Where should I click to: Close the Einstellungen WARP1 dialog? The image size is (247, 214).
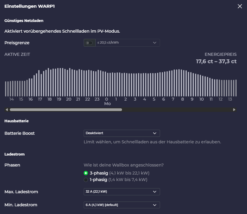[240, 7]
